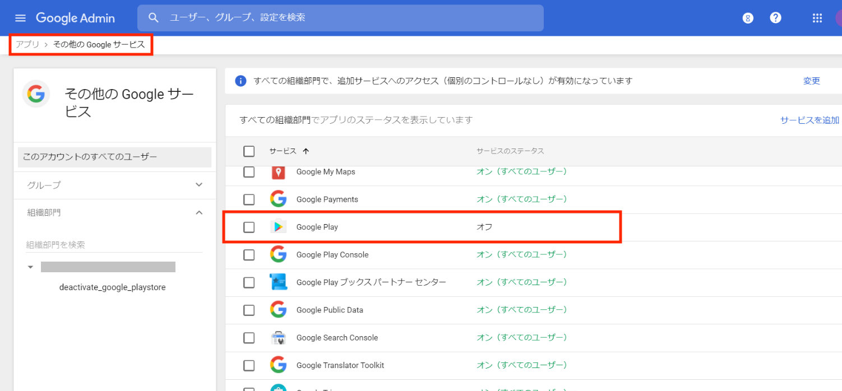Sort by サービス column header
Viewport: 842px width, 391px height.
click(x=283, y=151)
